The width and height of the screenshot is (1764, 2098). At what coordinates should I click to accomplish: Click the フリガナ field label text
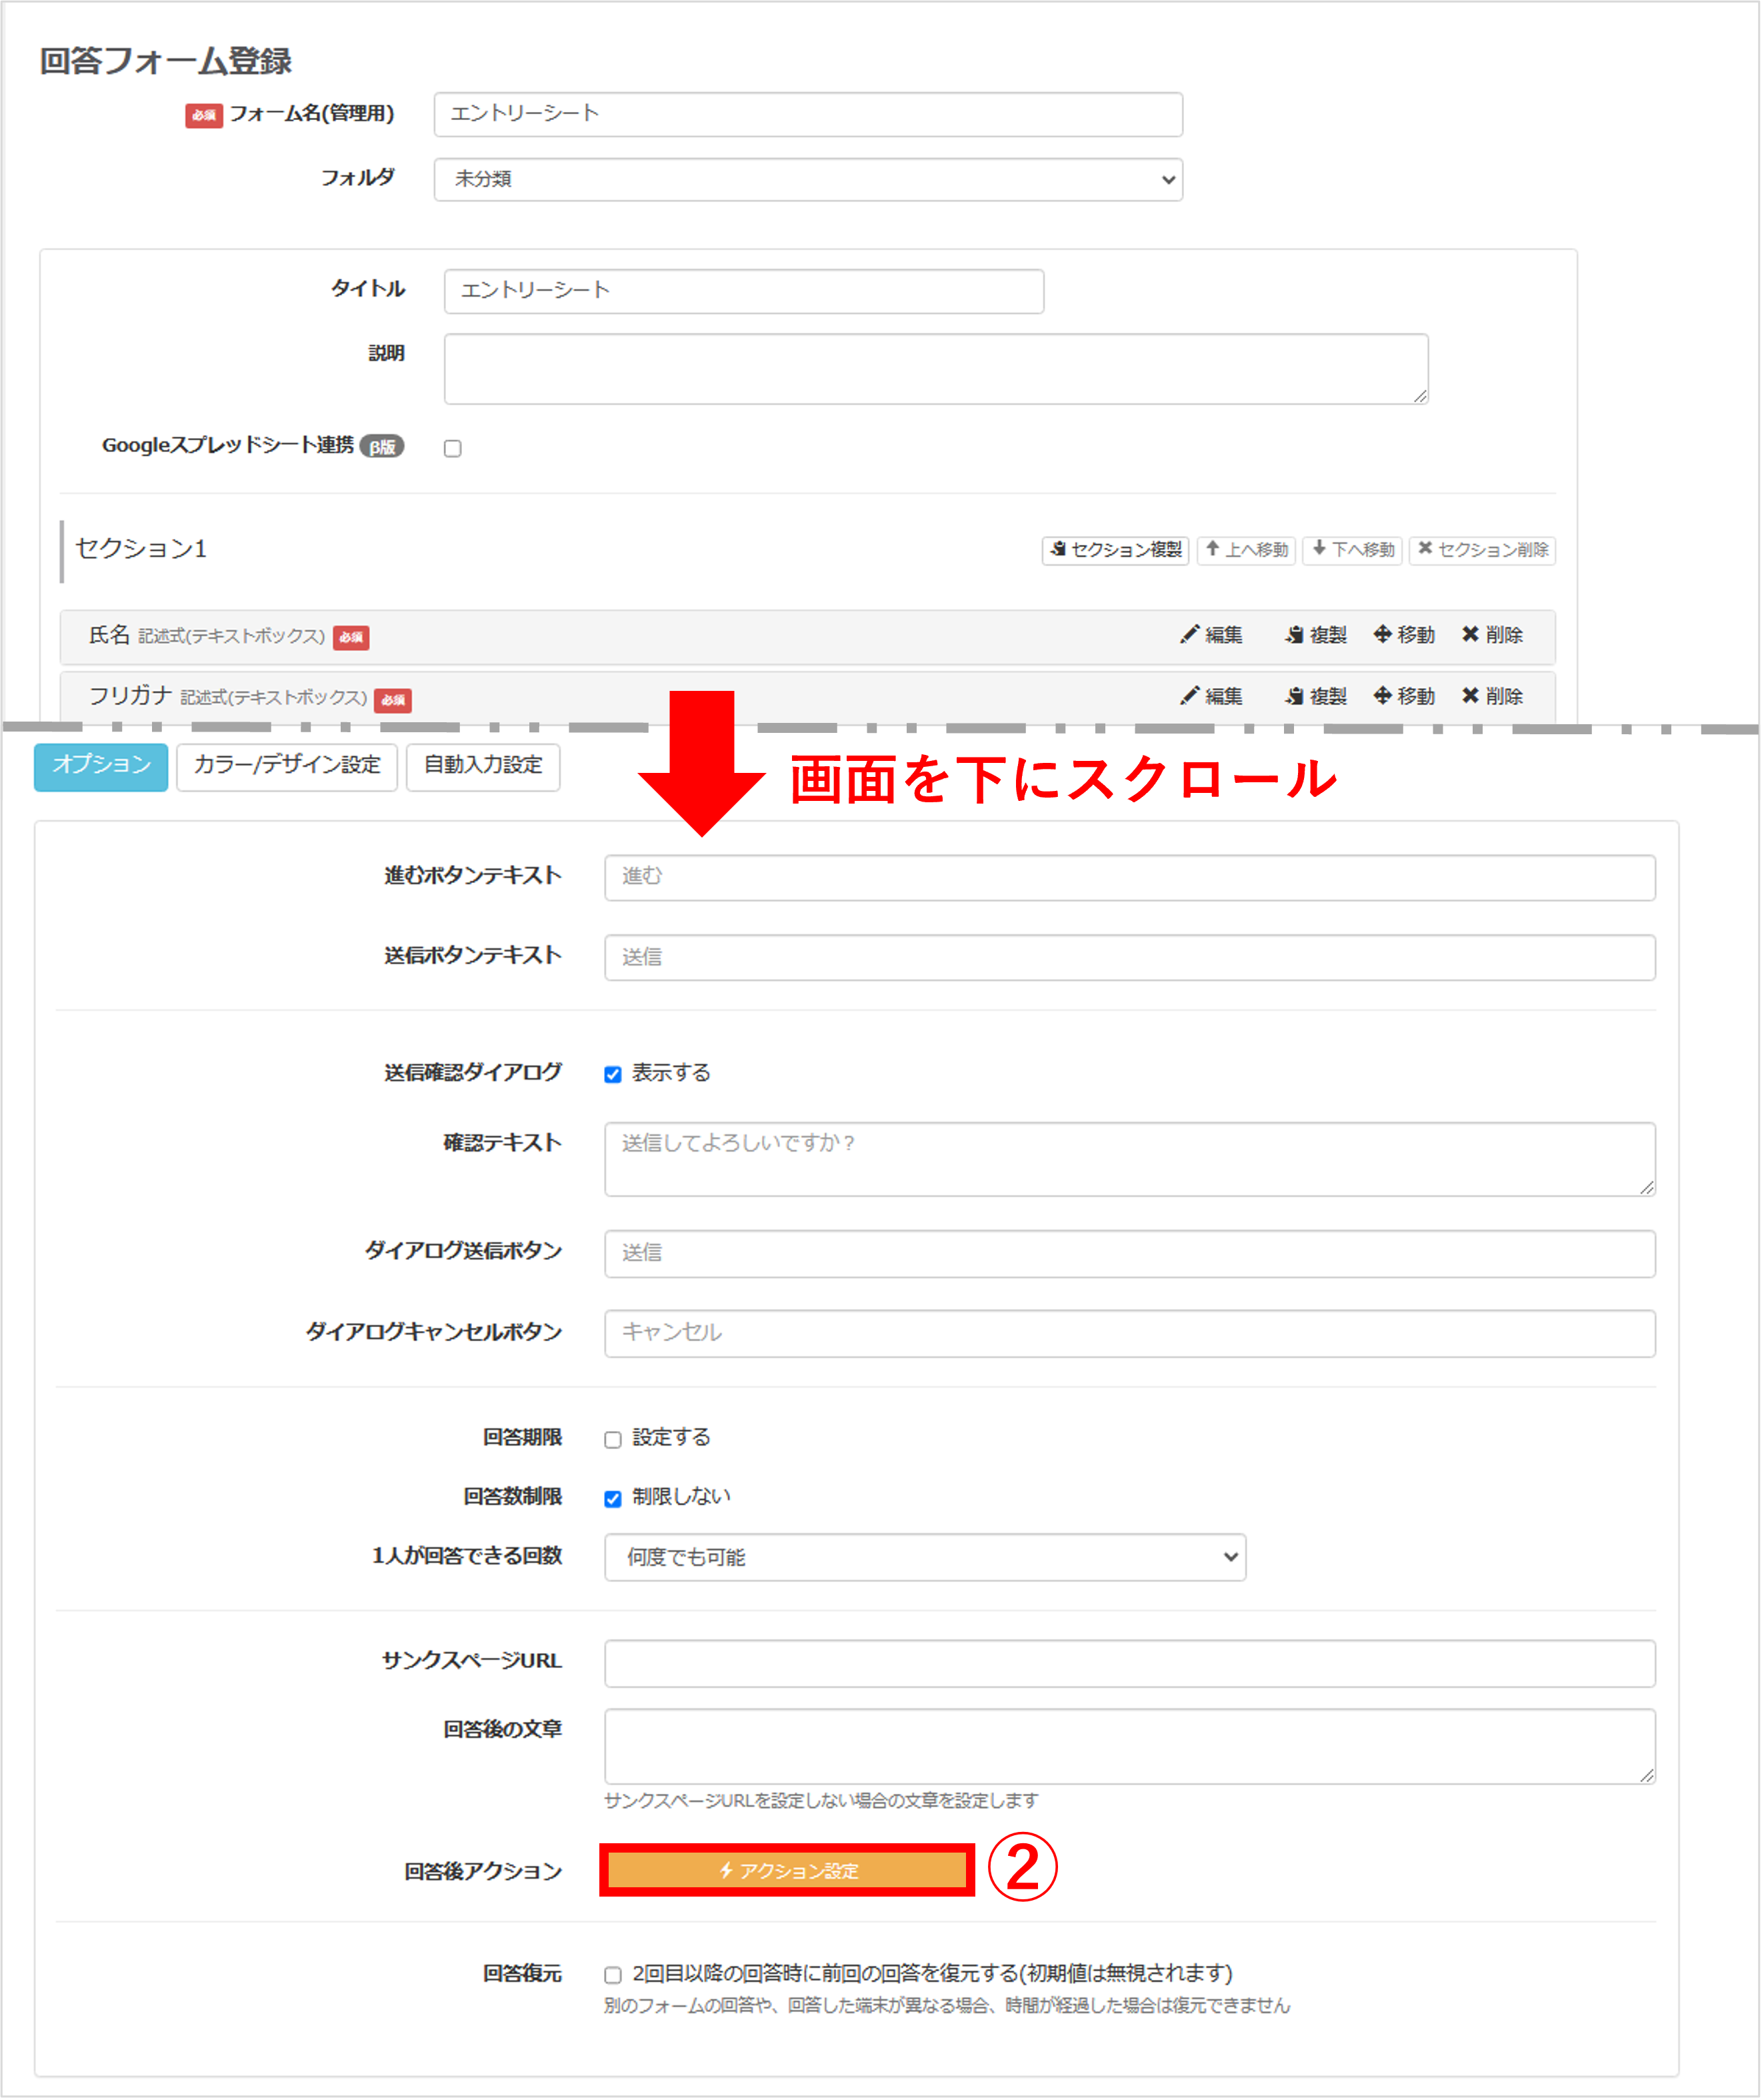(x=130, y=696)
